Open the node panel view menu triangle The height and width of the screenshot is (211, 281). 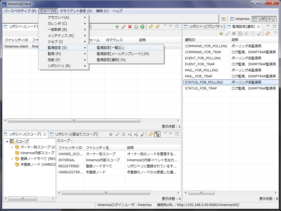click(x=165, y=26)
